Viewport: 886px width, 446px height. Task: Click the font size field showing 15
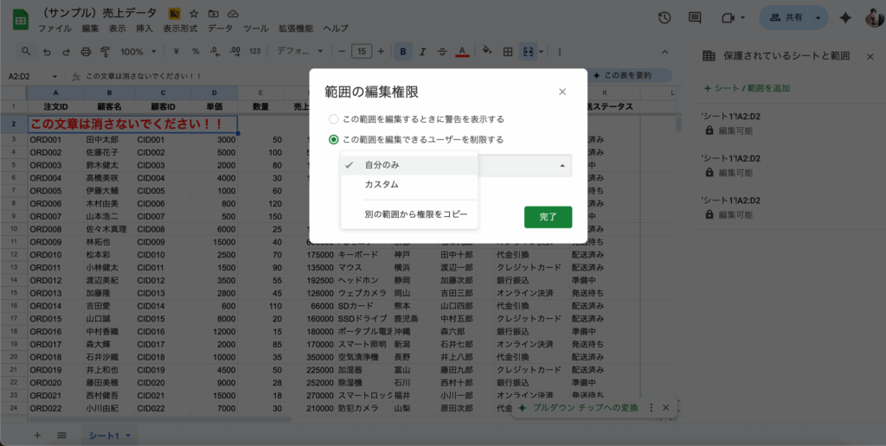pyautogui.click(x=362, y=51)
